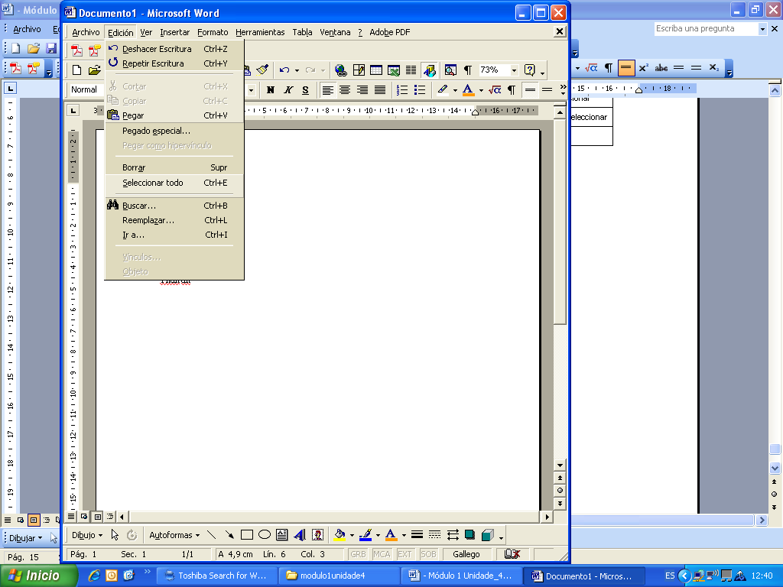Image resolution: width=783 pixels, height=587 pixels.
Task: Click the Insert Hyperlink globe icon
Action: point(341,70)
